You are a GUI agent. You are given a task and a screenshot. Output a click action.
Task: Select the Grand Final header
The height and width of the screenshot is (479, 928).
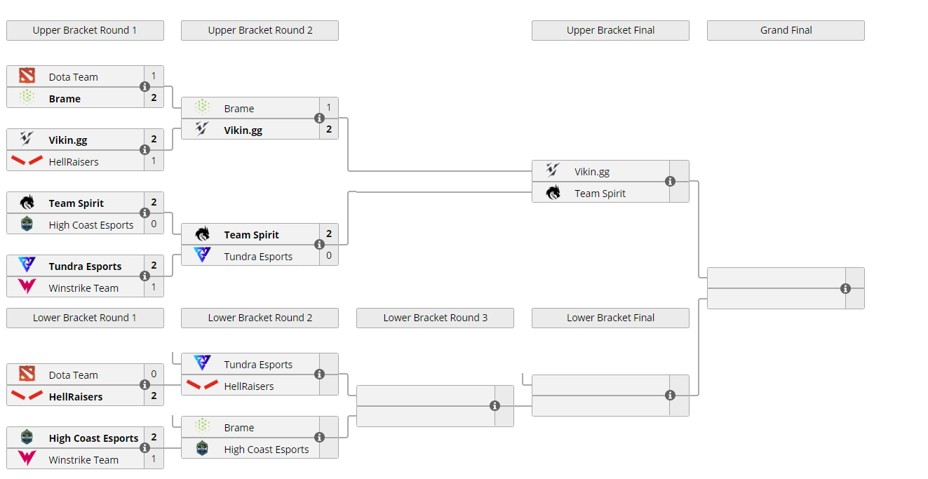786,30
